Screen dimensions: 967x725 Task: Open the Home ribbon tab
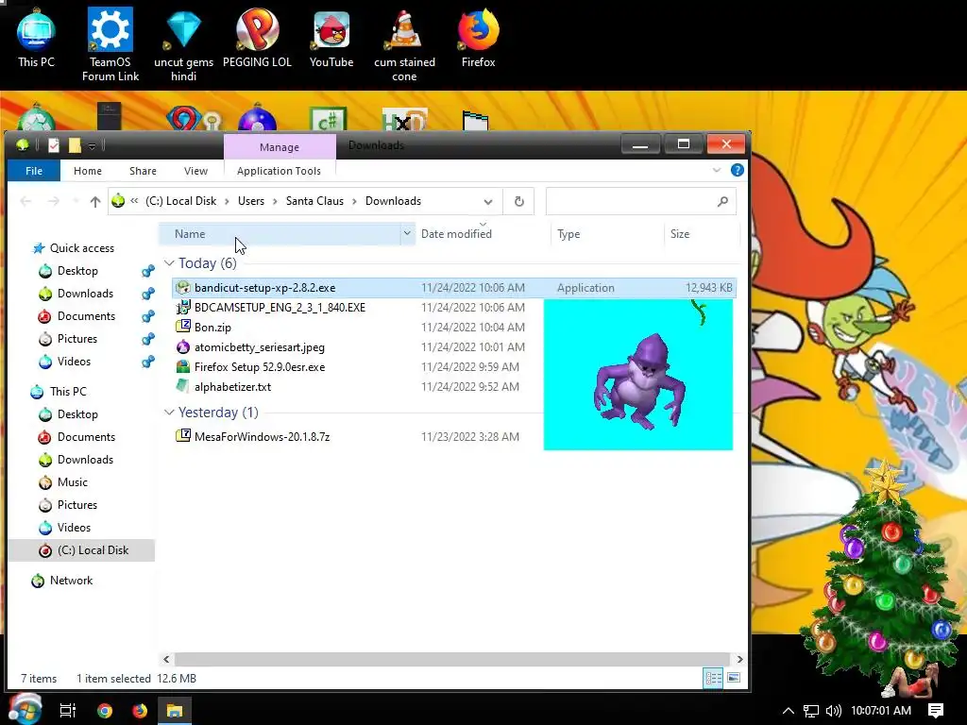click(88, 171)
